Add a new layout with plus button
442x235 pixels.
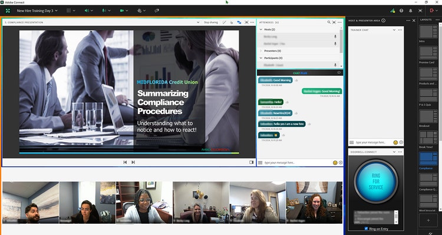tap(428, 220)
